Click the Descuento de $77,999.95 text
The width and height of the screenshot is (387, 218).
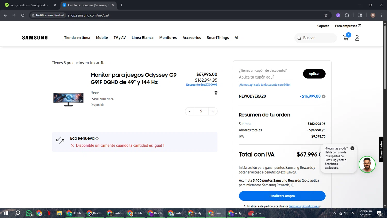coord(202,85)
